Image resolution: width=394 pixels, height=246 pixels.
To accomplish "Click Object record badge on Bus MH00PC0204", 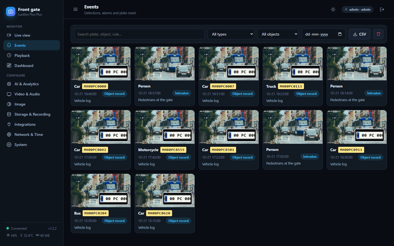I will 114,221.
